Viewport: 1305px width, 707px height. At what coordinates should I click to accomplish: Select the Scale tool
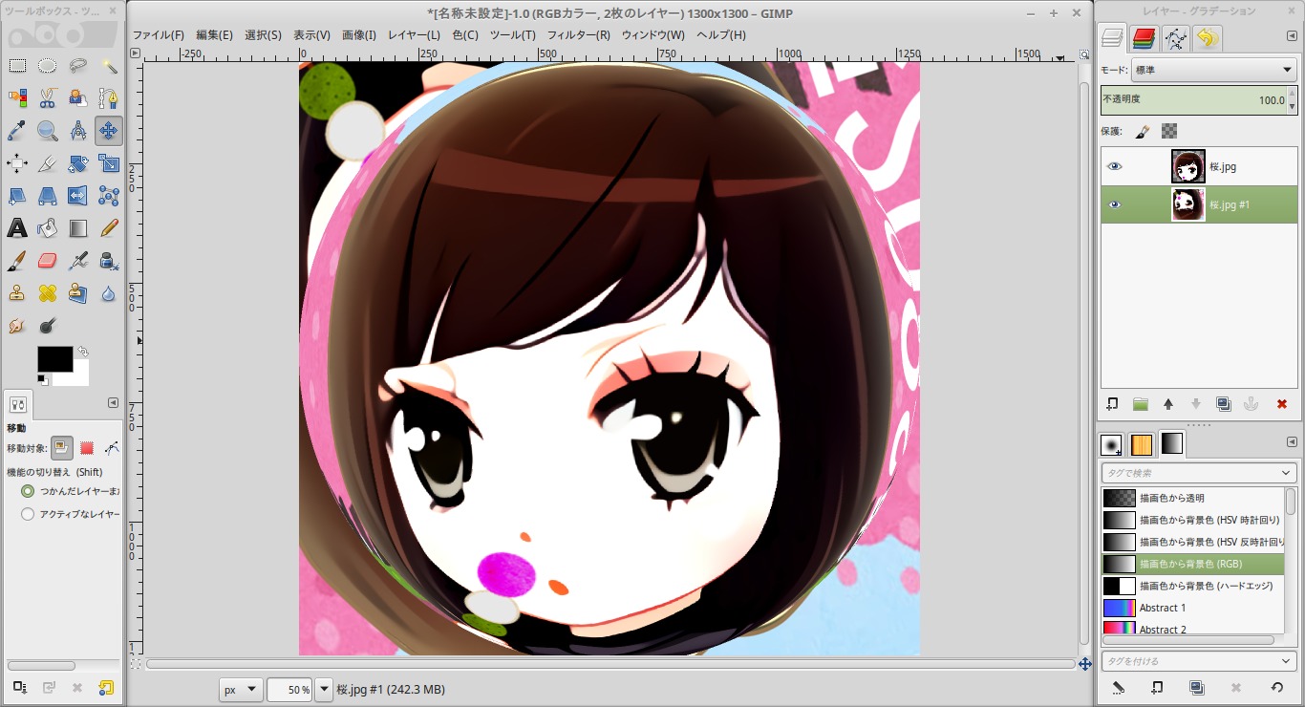[x=109, y=163]
